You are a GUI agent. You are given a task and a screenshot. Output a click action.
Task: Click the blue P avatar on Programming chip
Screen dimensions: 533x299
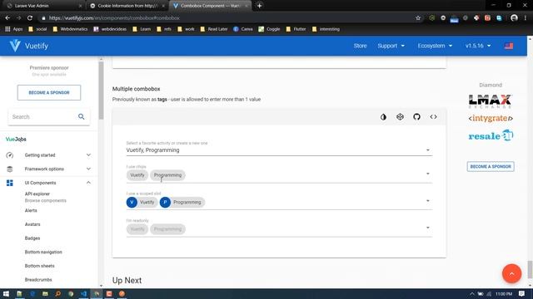165,202
